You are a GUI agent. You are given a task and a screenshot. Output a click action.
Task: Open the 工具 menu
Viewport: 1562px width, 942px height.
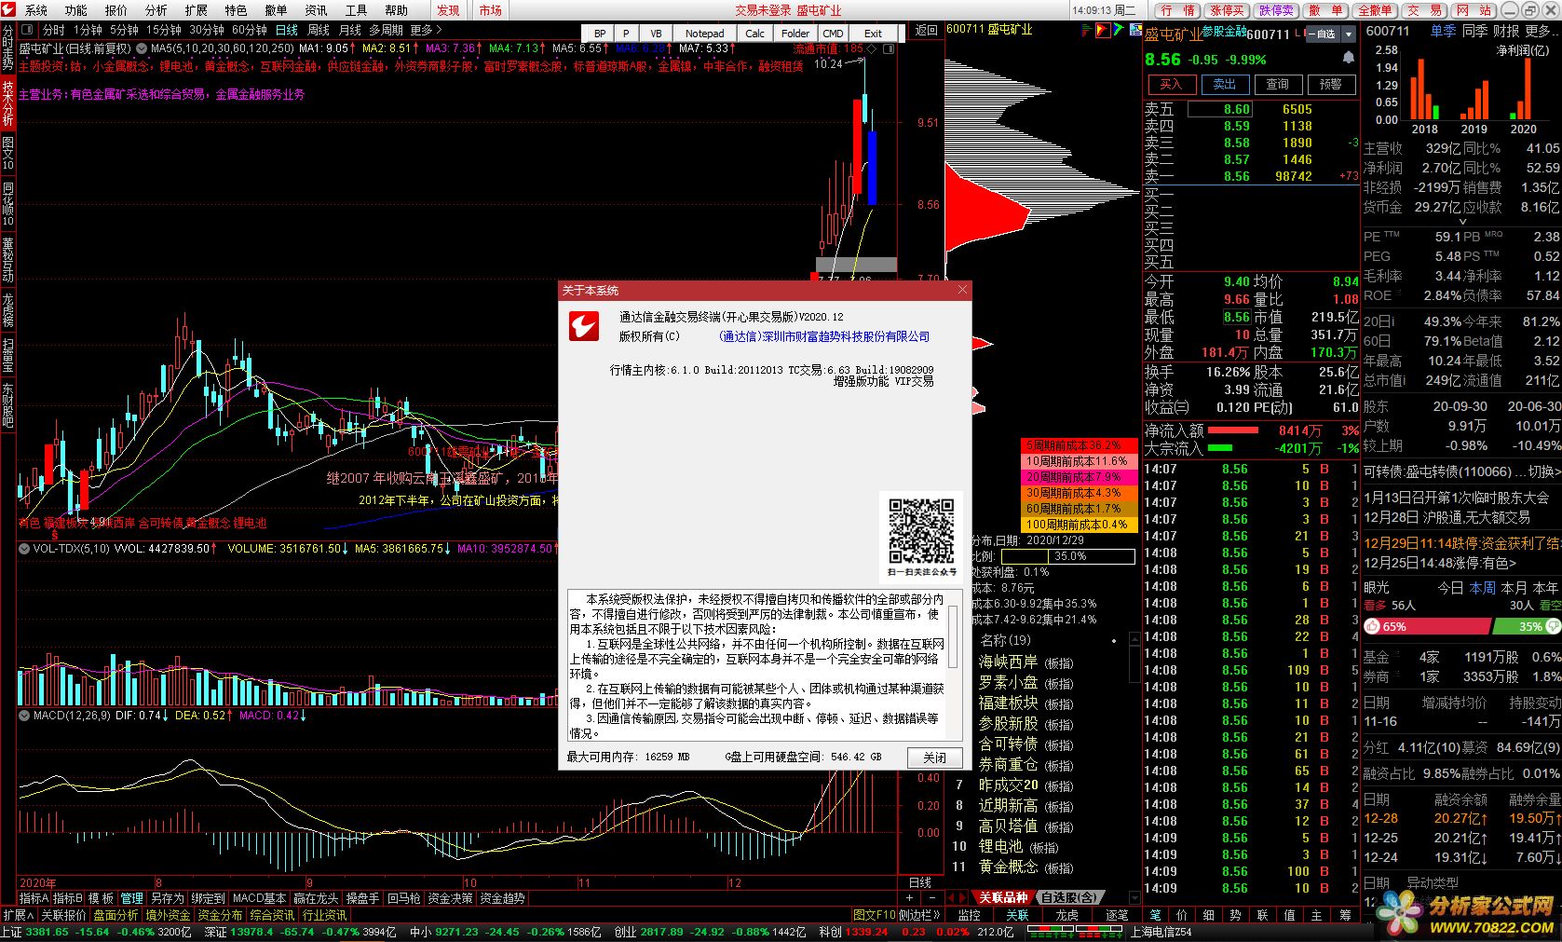pyautogui.click(x=356, y=10)
